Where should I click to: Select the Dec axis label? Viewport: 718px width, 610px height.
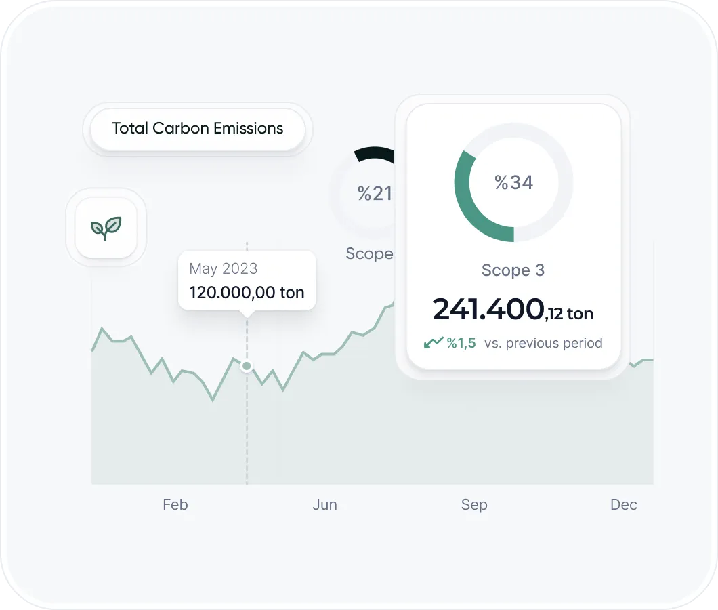[624, 505]
